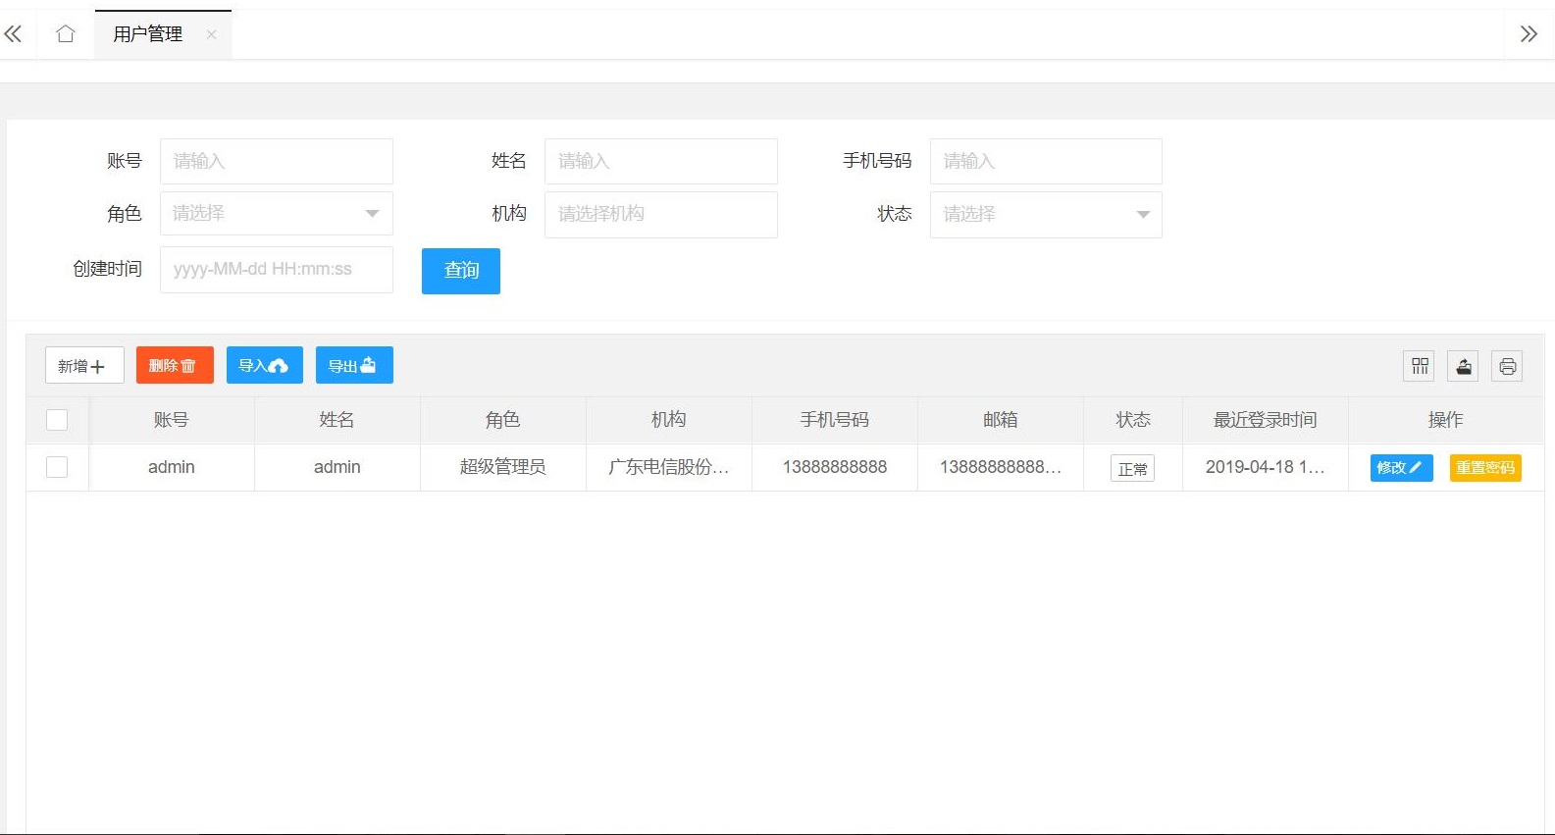Open the 机构 organization selector field
The width and height of the screenshot is (1555, 835).
point(661,214)
